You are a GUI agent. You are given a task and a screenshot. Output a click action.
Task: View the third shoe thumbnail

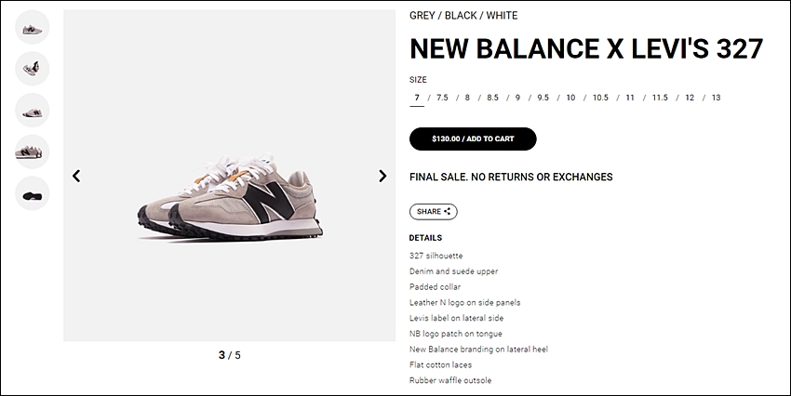[33, 111]
